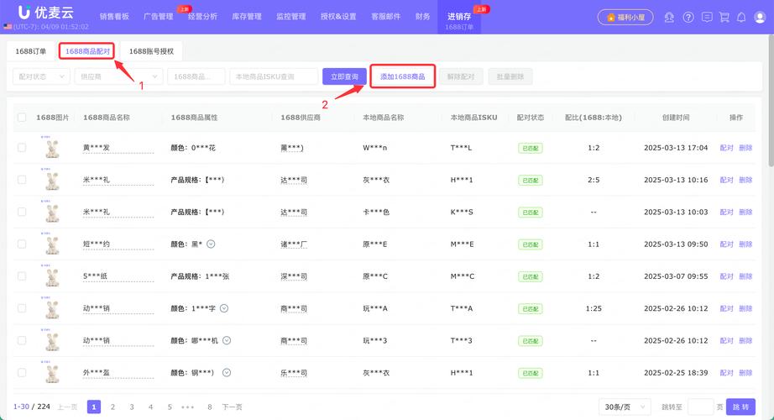Check the row for 短***约
Viewport: 774px width, 420px height.
click(x=22, y=244)
